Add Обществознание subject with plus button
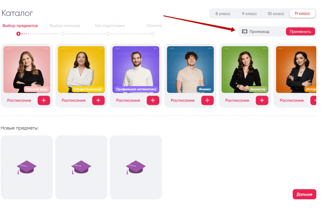The height and width of the screenshot is (212, 321). 98,100
